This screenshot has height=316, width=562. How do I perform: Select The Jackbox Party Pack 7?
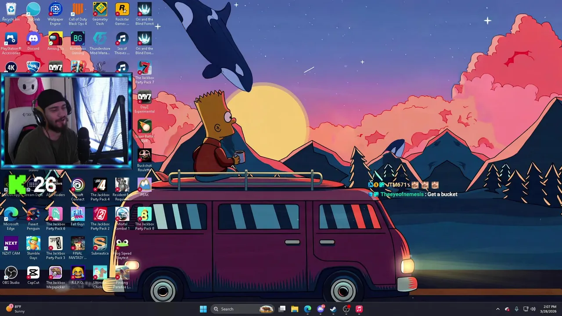(144, 73)
